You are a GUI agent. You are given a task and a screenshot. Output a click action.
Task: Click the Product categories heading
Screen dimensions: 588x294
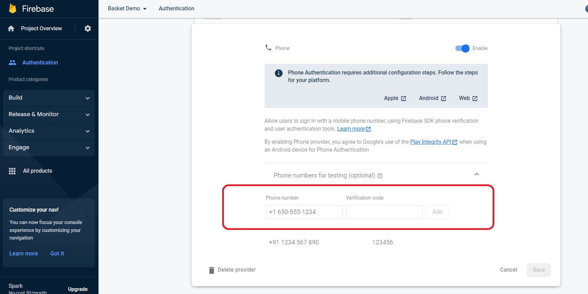[x=28, y=79]
